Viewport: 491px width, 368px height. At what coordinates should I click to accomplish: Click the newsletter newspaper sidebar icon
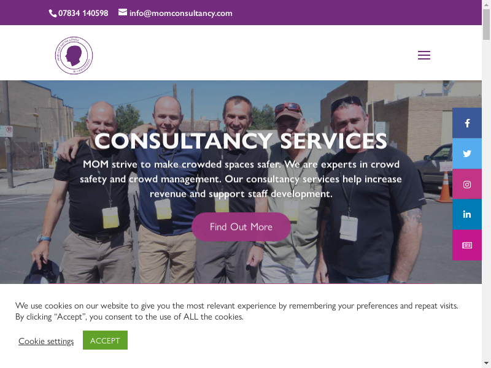[x=467, y=245]
